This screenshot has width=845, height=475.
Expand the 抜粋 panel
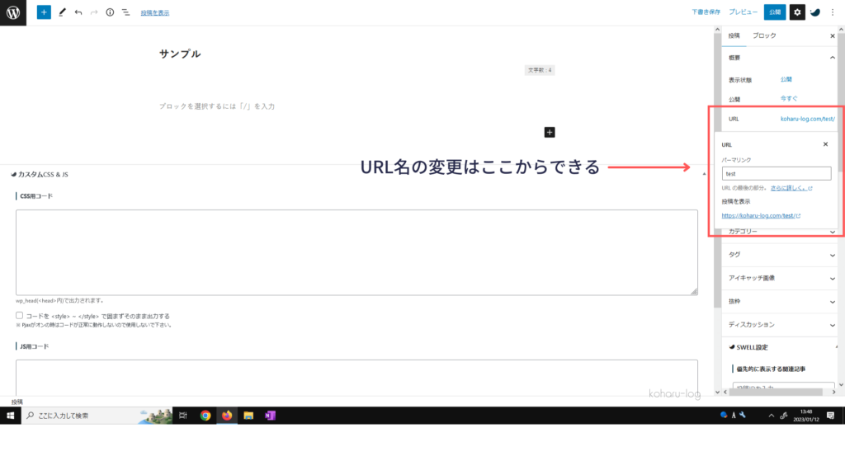click(780, 302)
